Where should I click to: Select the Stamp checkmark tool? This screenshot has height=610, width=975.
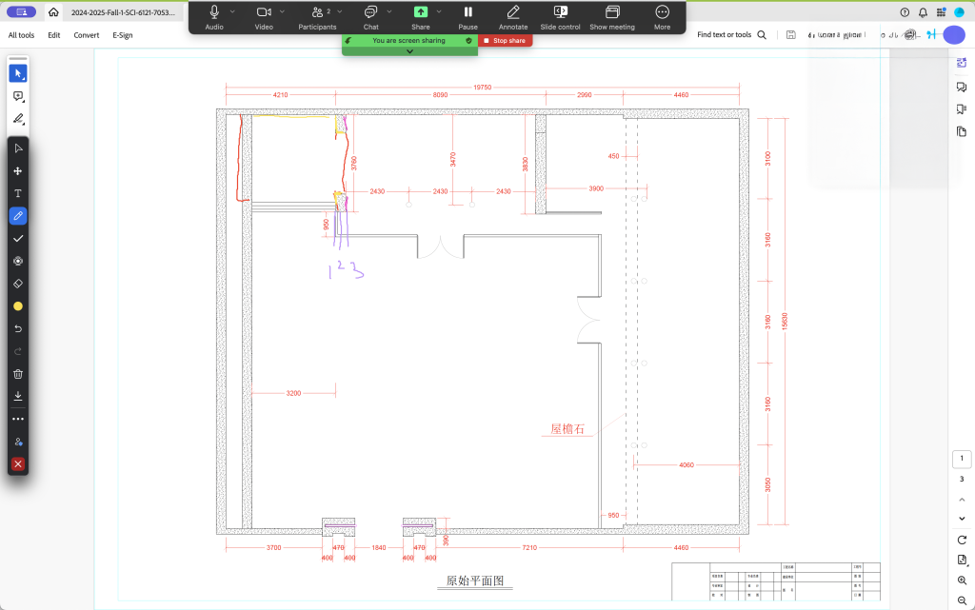pos(18,239)
